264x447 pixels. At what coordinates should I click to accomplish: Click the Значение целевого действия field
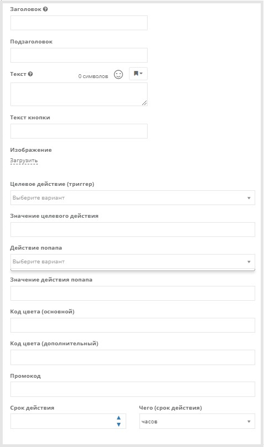click(x=133, y=229)
